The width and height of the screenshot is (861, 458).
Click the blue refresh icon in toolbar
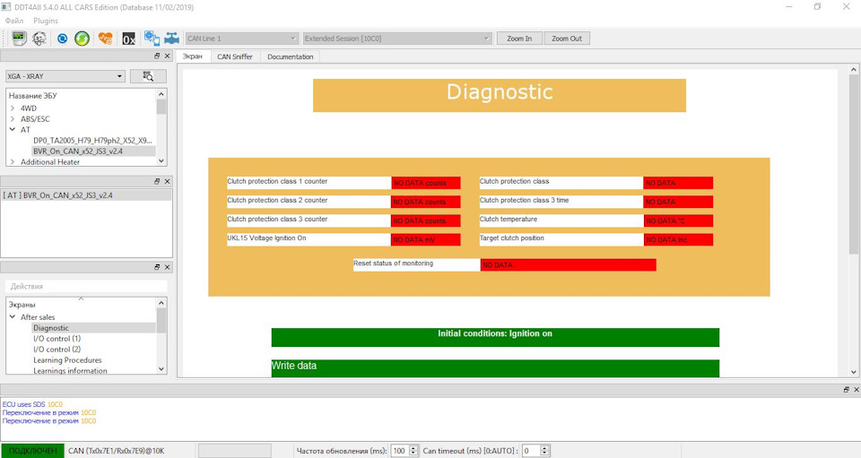tap(62, 39)
